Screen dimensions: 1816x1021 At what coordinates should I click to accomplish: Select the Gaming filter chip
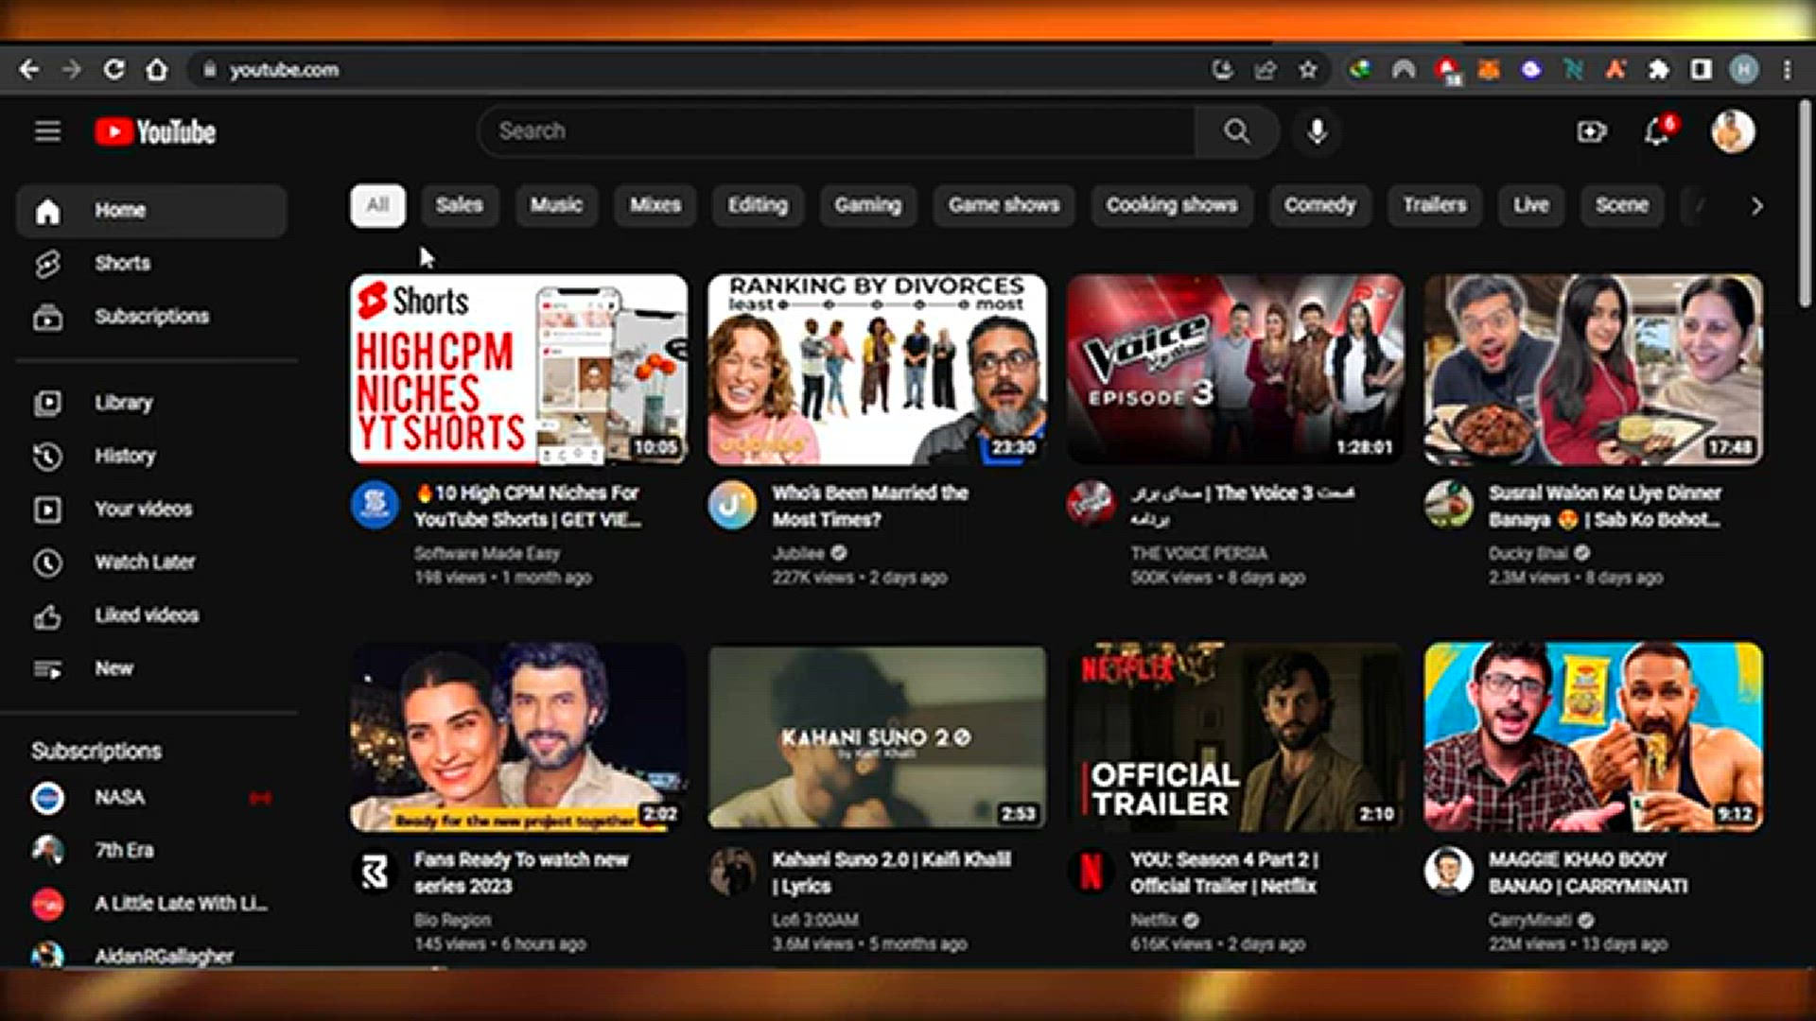(x=867, y=205)
